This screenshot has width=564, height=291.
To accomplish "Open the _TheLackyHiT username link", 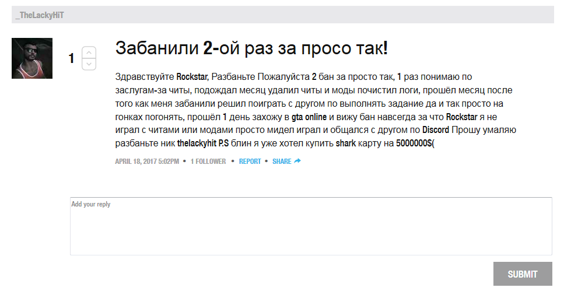I will (40, 15).
